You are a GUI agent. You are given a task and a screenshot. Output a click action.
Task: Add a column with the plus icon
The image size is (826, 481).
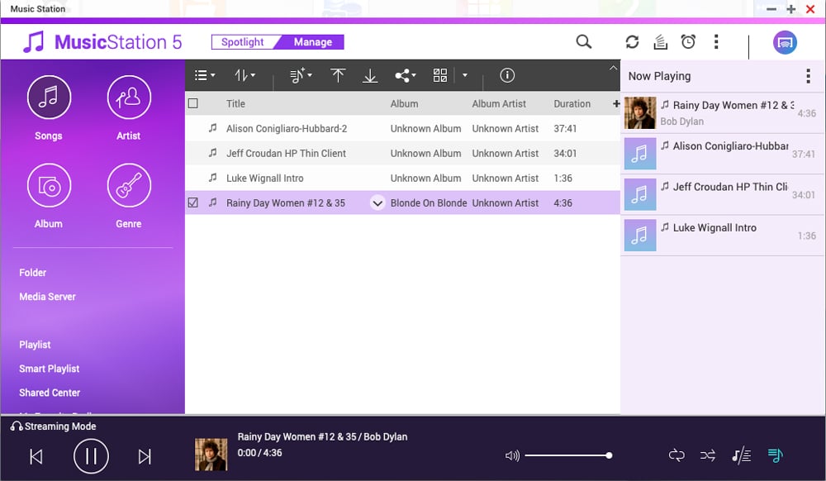[616, 104]
